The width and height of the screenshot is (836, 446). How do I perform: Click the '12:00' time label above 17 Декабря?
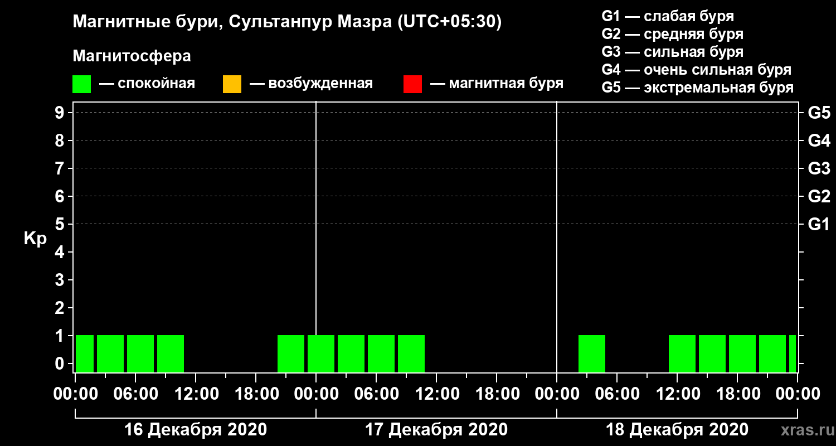click(x=436, y=394)
